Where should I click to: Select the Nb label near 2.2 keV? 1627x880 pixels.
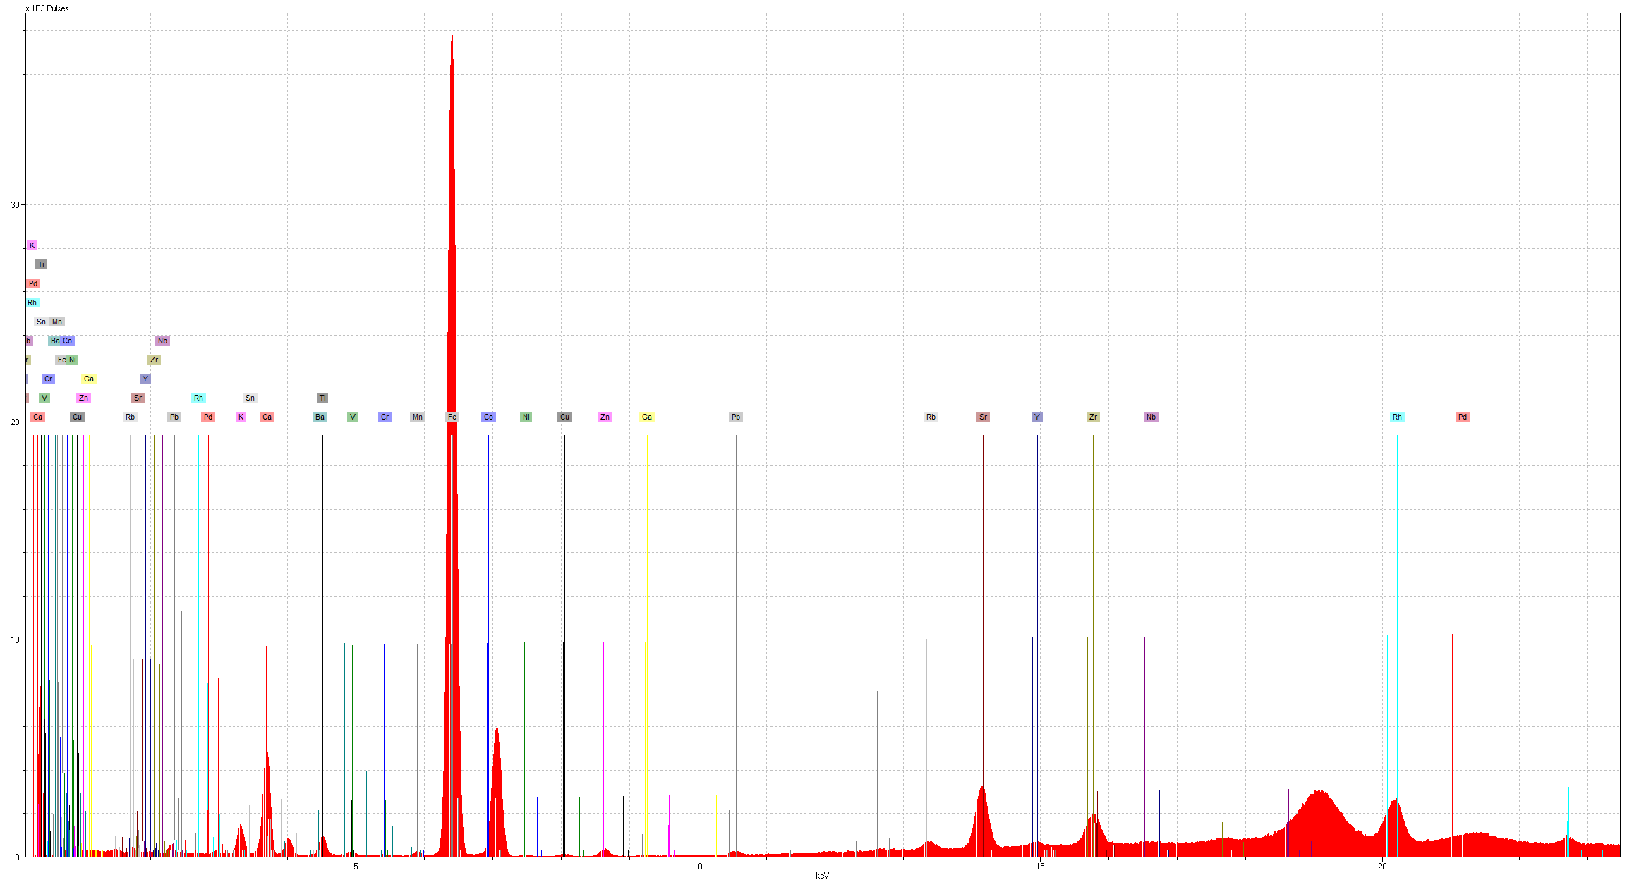(162, 341)
